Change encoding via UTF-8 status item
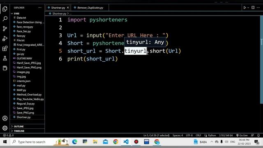 [189, 135]
